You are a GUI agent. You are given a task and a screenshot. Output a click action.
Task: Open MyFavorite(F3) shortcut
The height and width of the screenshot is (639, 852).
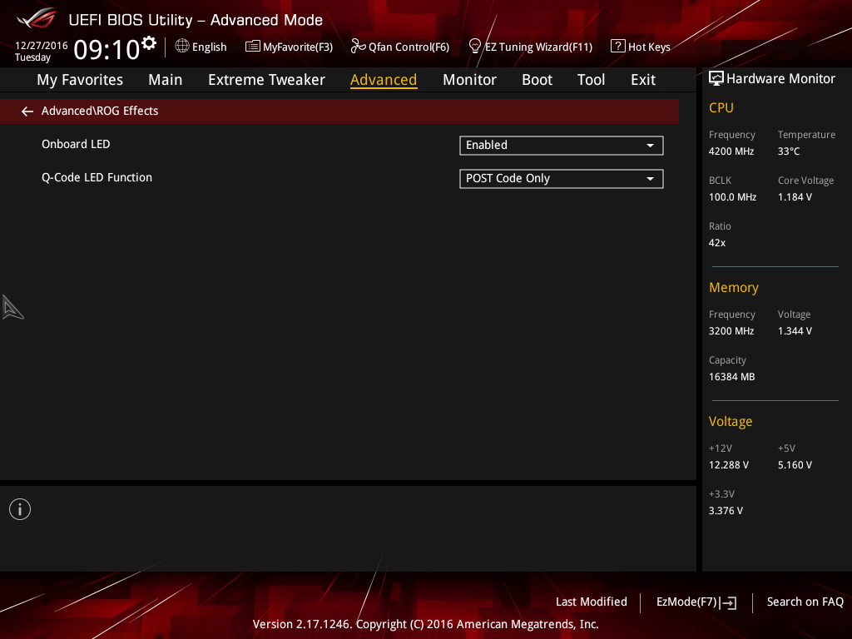tap(298, 47)
